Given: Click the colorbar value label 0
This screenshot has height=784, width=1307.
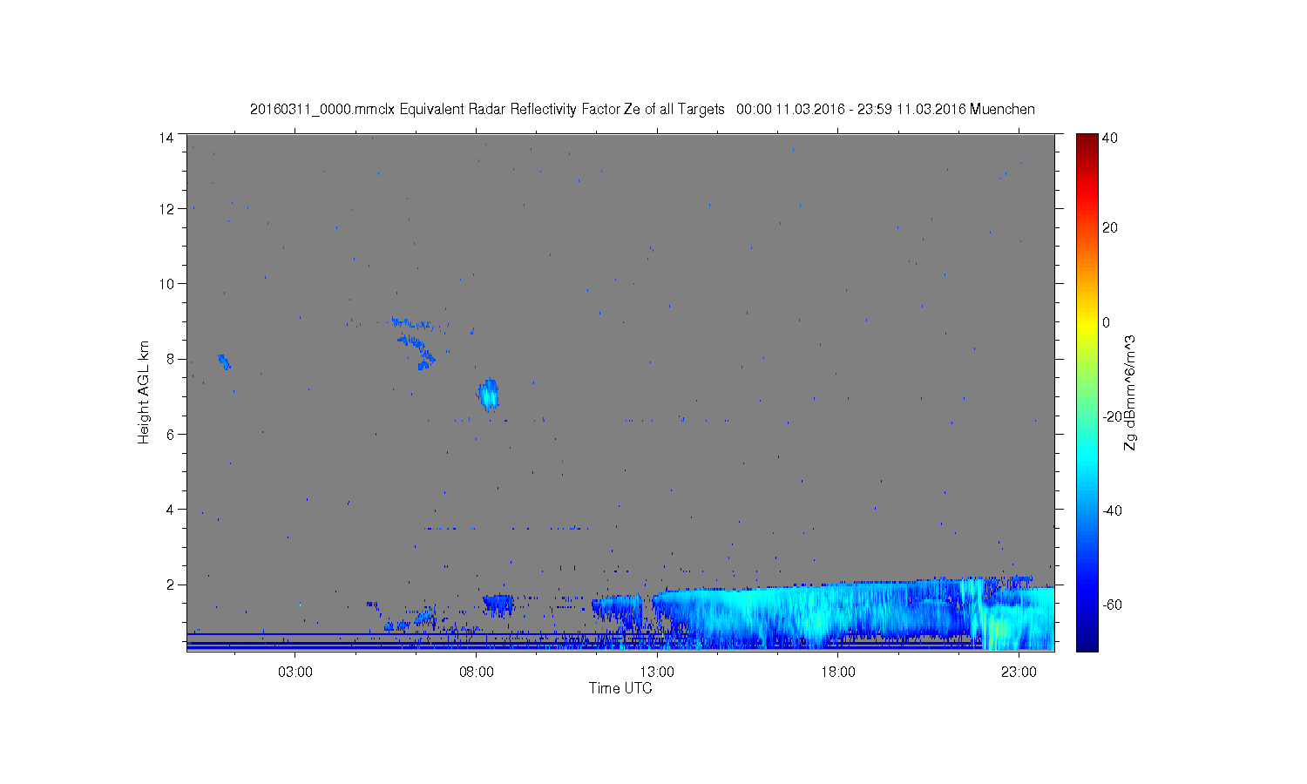Looking at the screenshot, I should coord(1107,322).
